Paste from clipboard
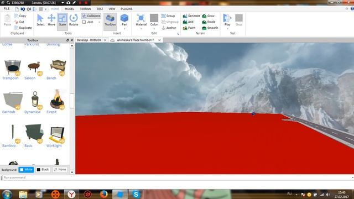The width and height of the screenshot is (354, 199). (7, 20)
